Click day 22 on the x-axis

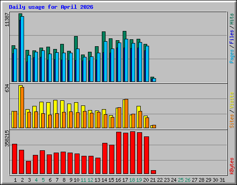coord(160,180)
